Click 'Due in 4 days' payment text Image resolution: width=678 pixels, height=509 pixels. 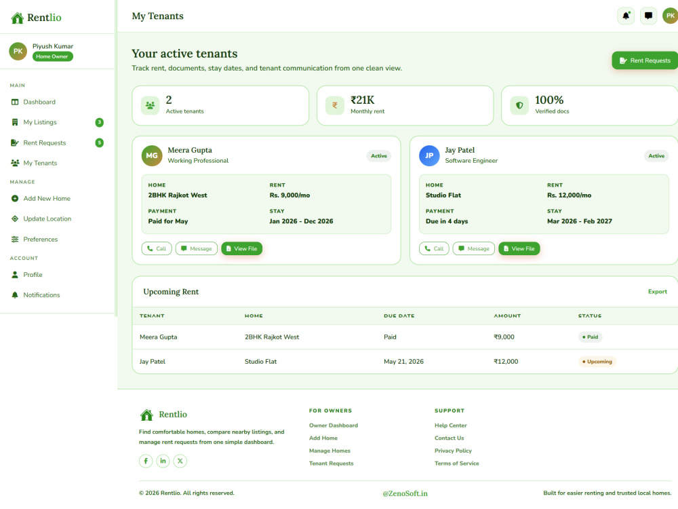coord(447,221)
